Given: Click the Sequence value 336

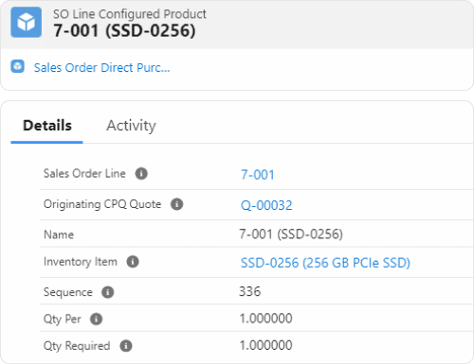Looking at the screenshot, I should 250,291.
